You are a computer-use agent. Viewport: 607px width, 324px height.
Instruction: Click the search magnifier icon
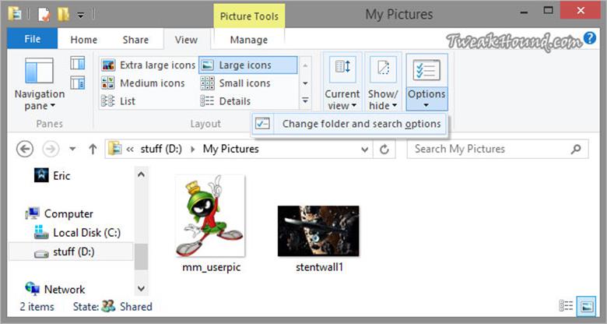coord(577,149)
